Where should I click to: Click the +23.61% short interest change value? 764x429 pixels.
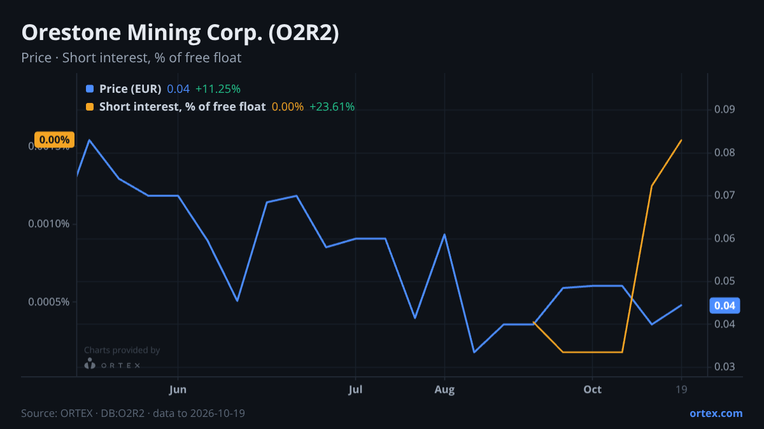pos(332,107)
